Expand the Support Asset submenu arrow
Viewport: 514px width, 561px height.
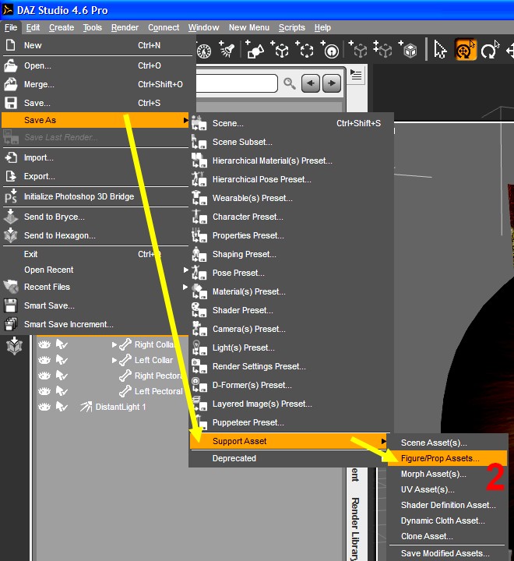pos(383,442)
